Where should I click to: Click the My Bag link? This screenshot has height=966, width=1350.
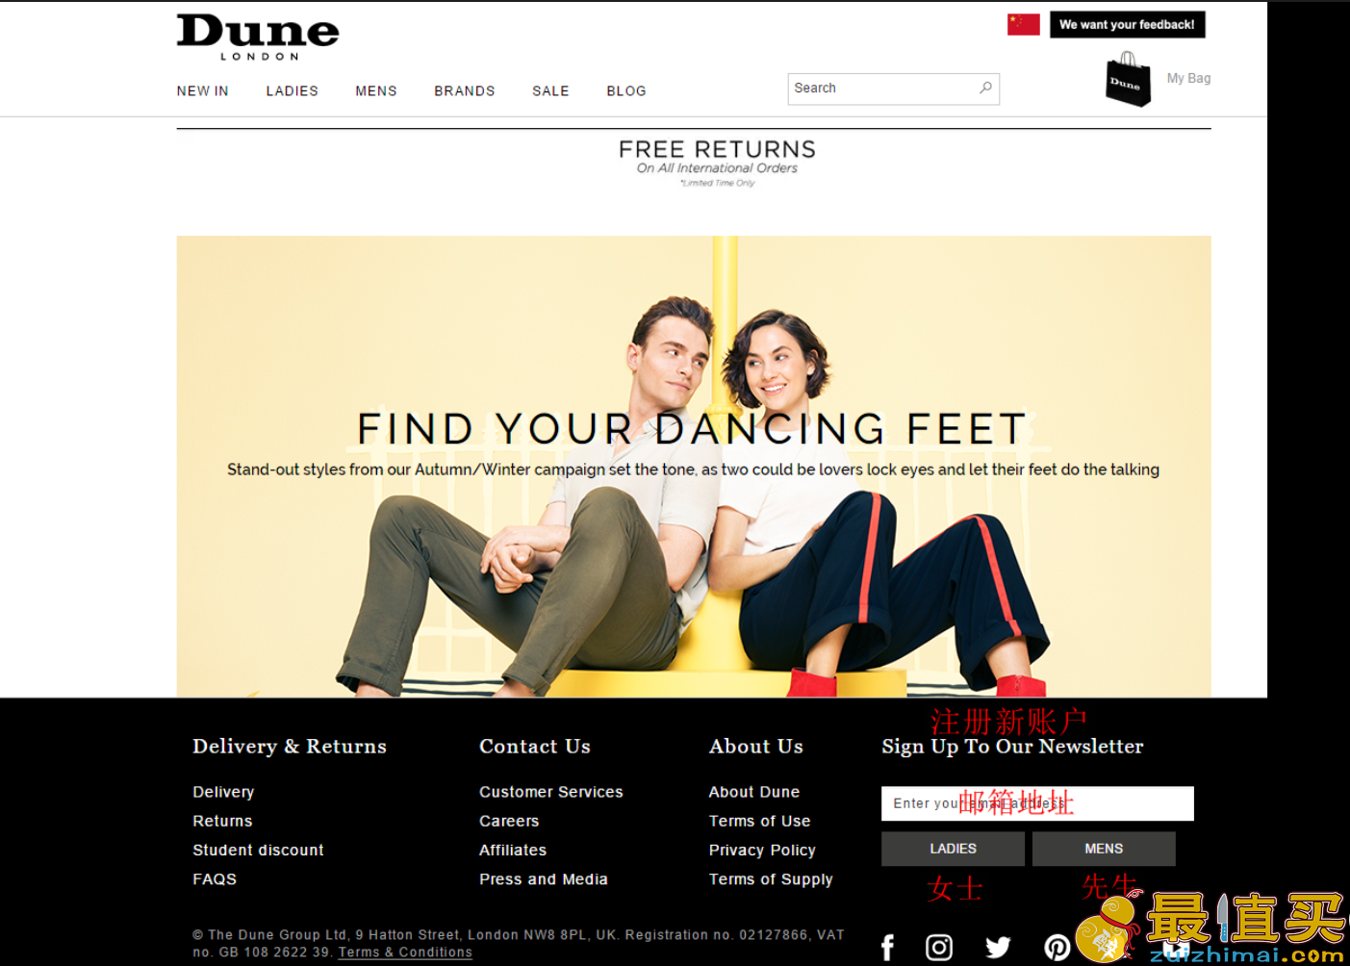pyautogui.click(x=1189, y=78)
